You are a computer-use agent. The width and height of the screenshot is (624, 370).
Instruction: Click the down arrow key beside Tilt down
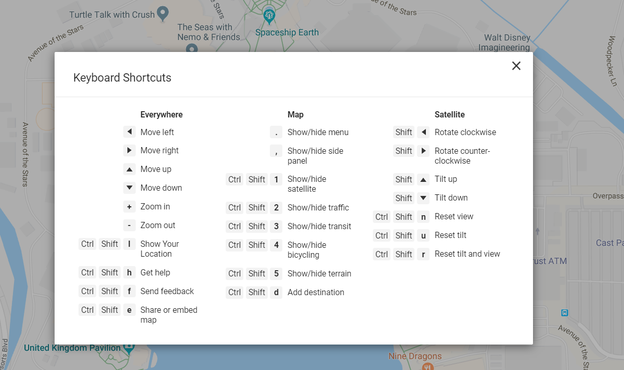pos(423,198)
